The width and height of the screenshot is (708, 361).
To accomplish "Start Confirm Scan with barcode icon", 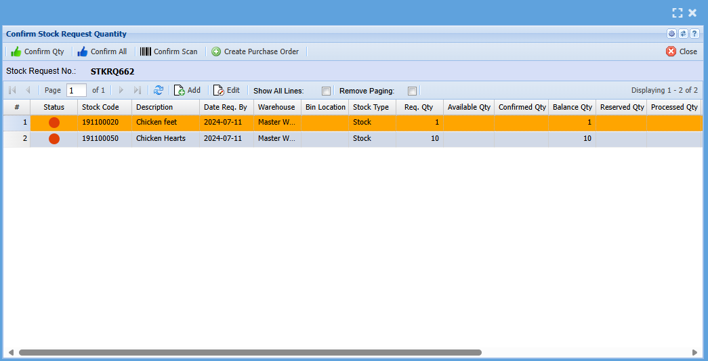I will click(146, 51).
